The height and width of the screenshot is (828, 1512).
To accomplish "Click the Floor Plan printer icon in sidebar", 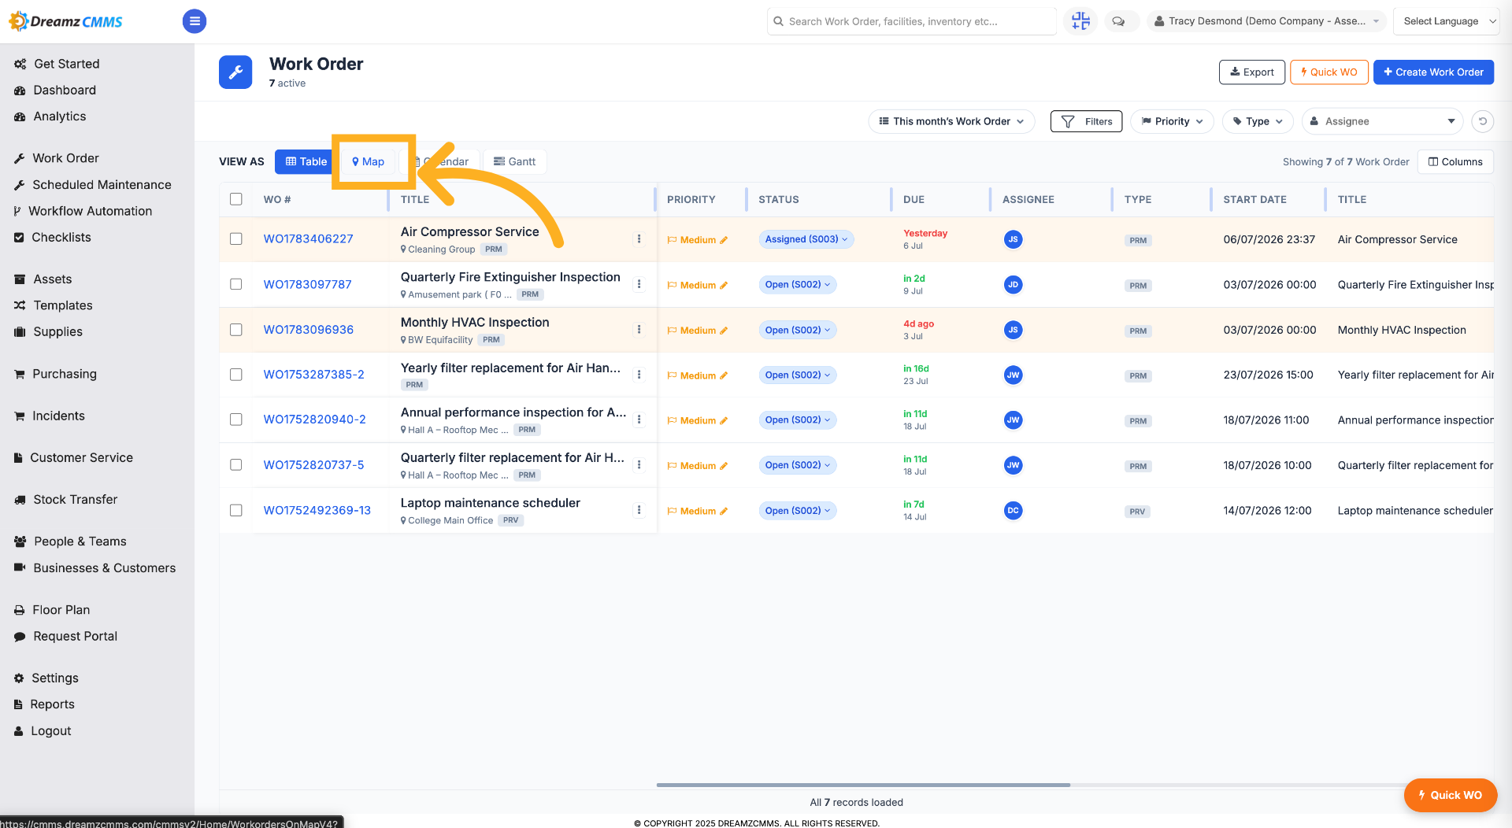I will click(x=19, y=610).
